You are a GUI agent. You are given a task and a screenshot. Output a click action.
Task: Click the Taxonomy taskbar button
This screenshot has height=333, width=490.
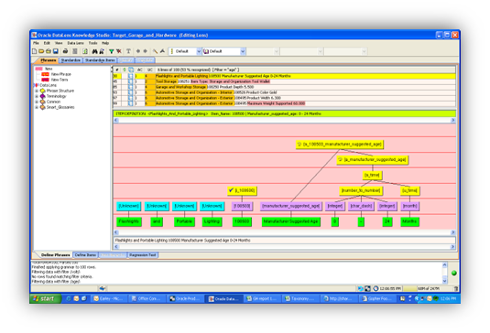[x=301, y=298]
